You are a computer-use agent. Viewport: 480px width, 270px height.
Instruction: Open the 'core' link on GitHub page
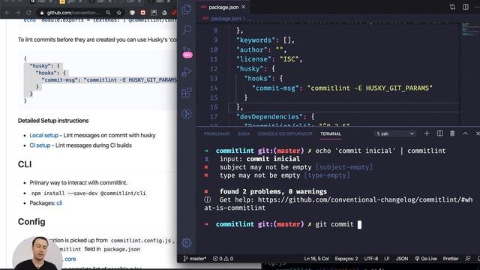pyautogui.click(x=70, y=259)
